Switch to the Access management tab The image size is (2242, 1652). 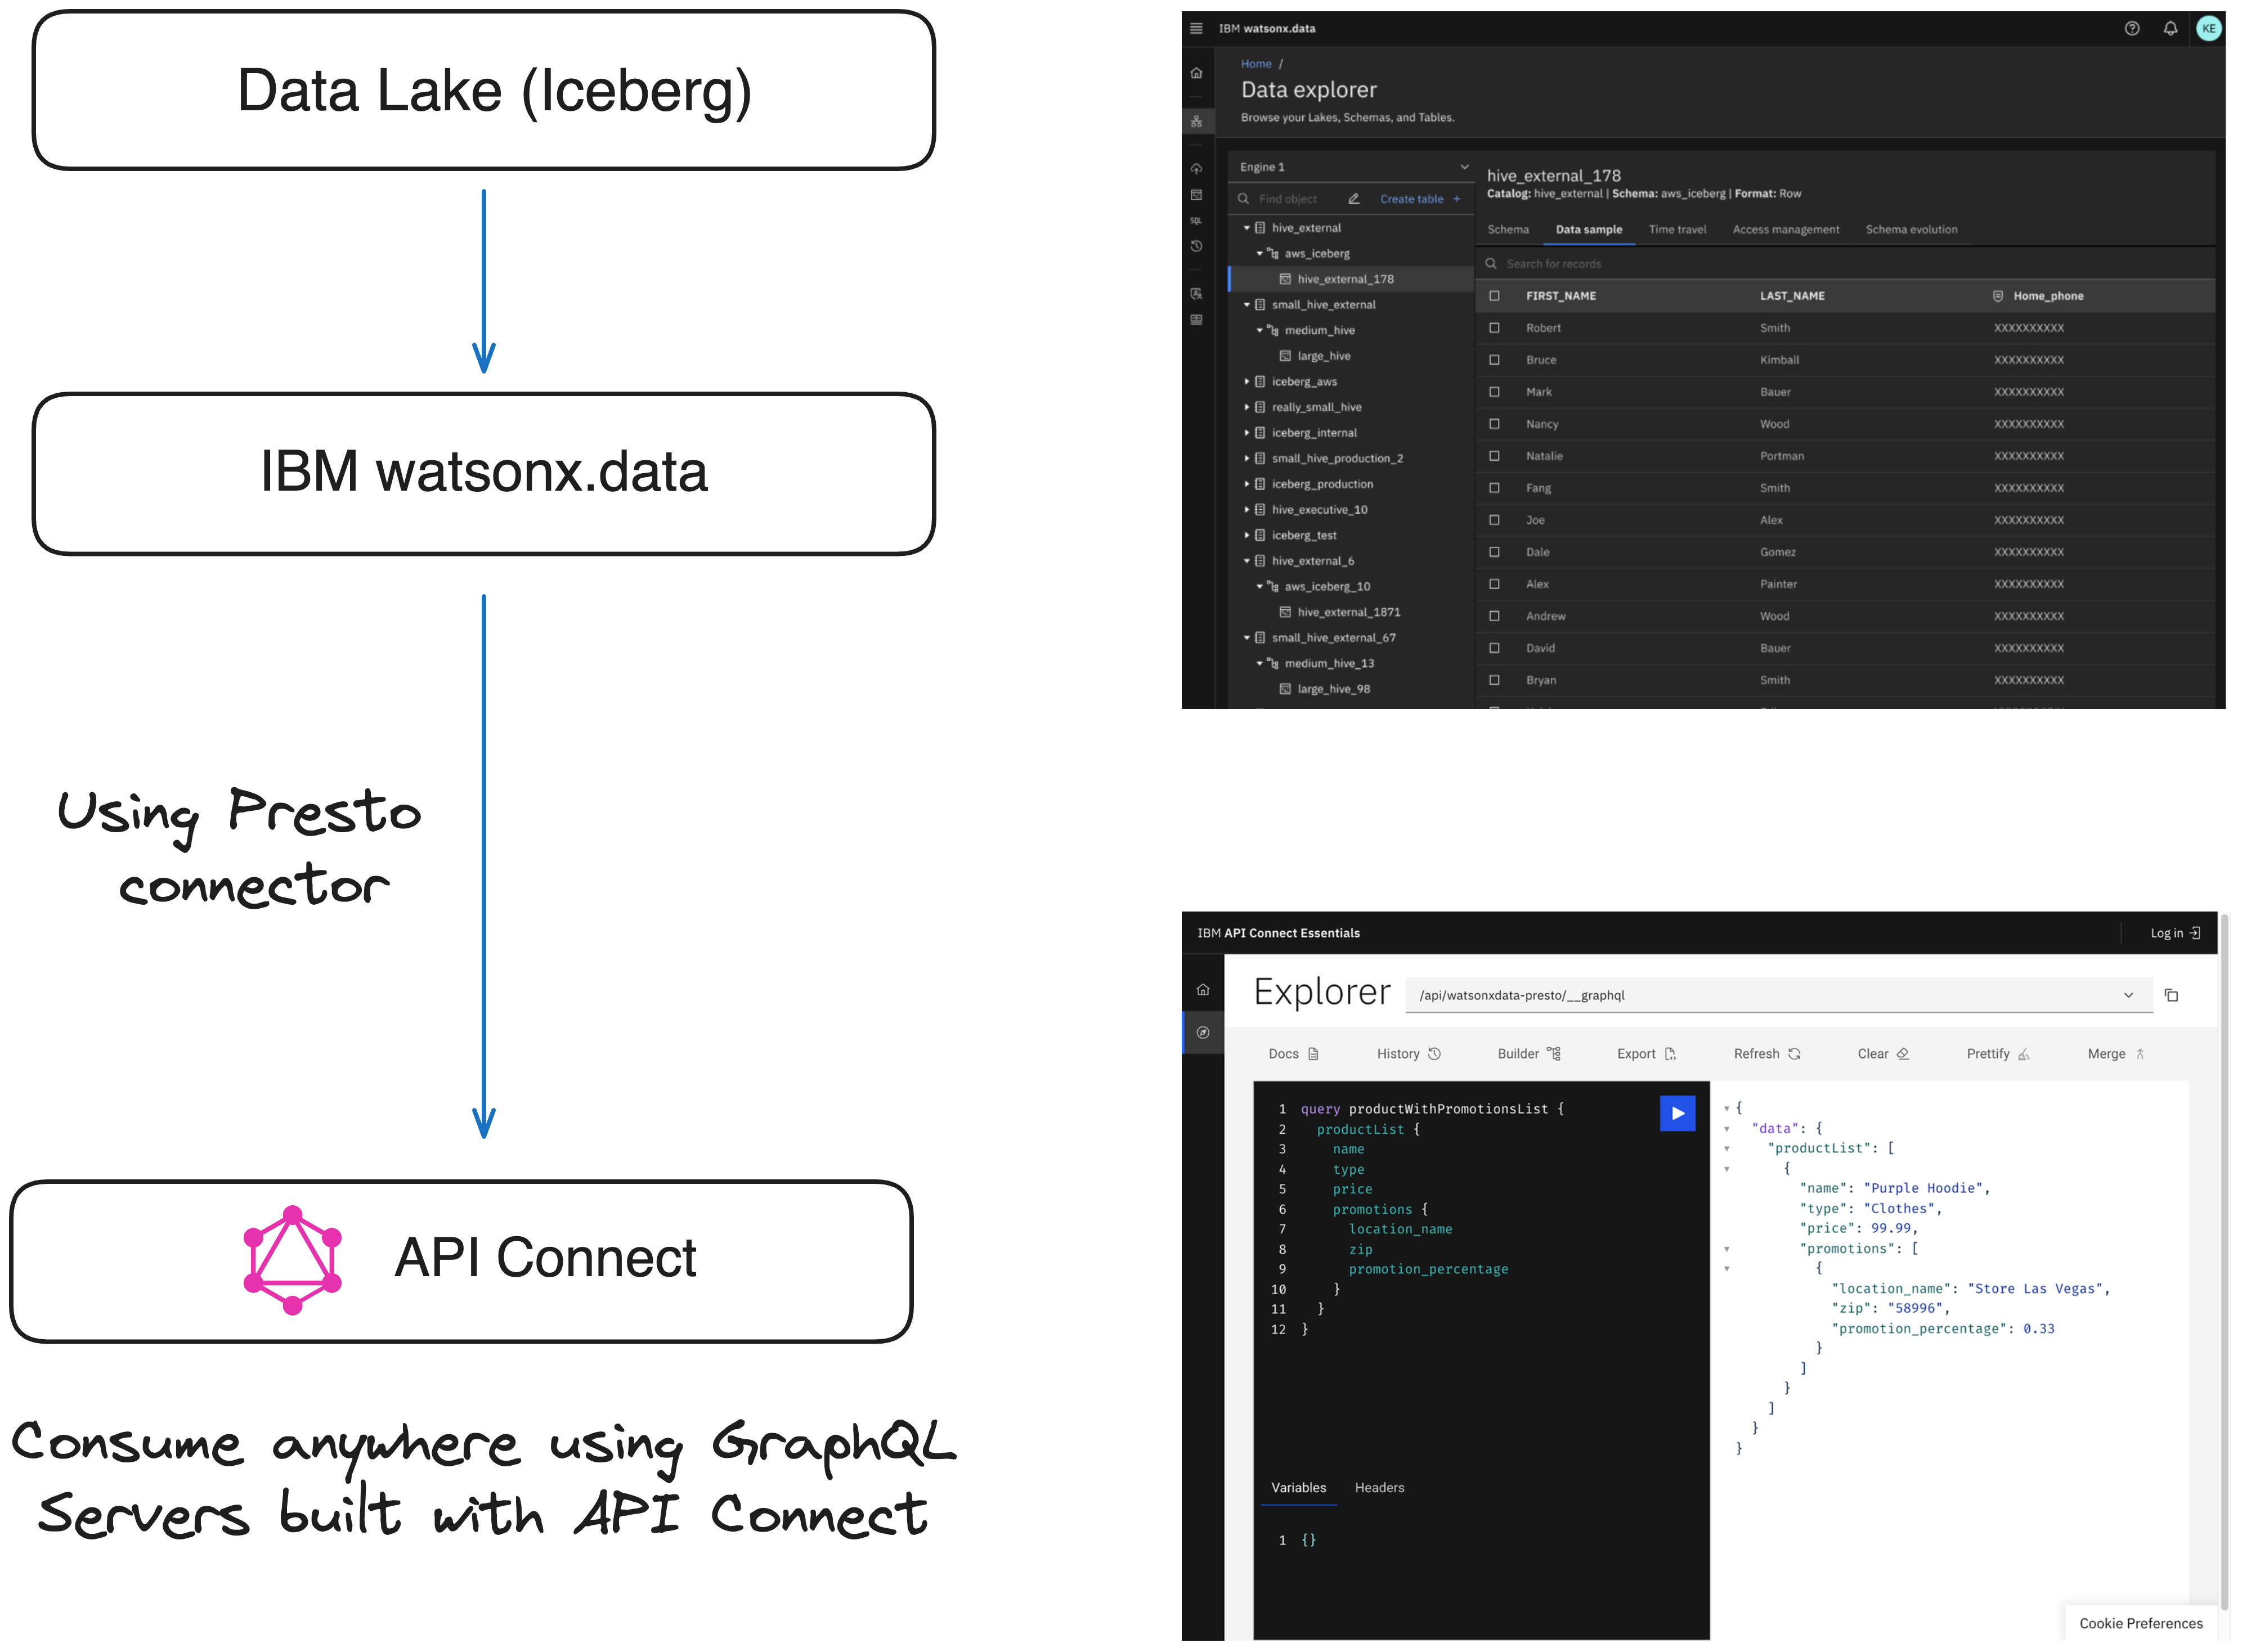pyautogui.click(x=1785, y=230)
